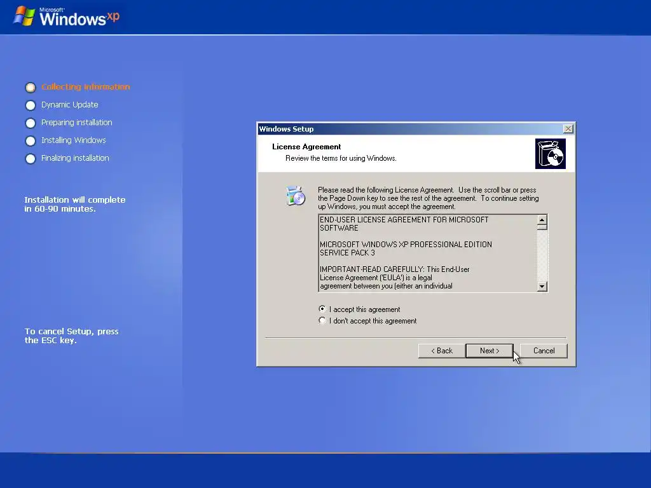Click the CD installer icon beside instructions

[x=296, y=196]
